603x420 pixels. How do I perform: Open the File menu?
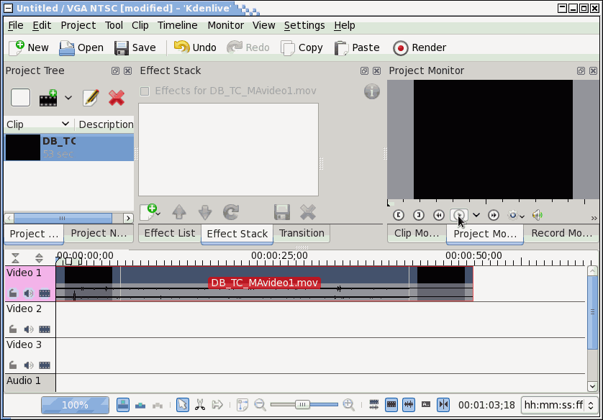click(16, 25)
